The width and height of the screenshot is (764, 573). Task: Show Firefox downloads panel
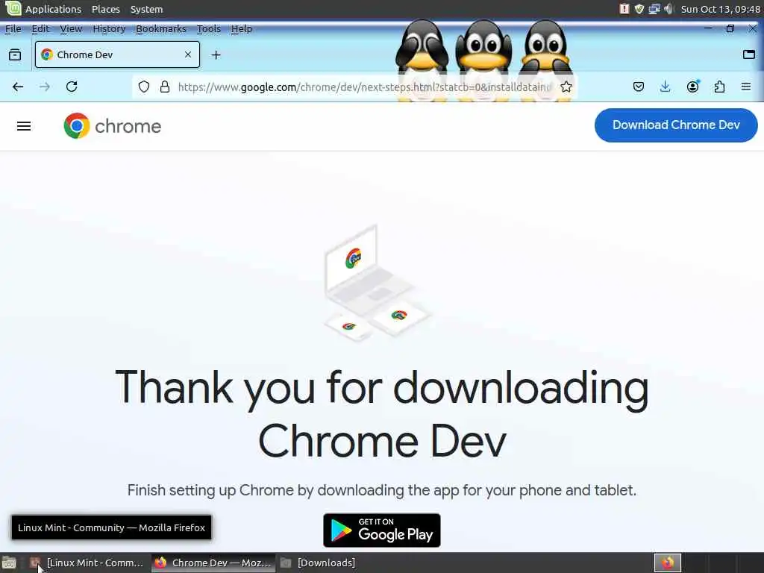pyautogui.click(x=665, y=87)
